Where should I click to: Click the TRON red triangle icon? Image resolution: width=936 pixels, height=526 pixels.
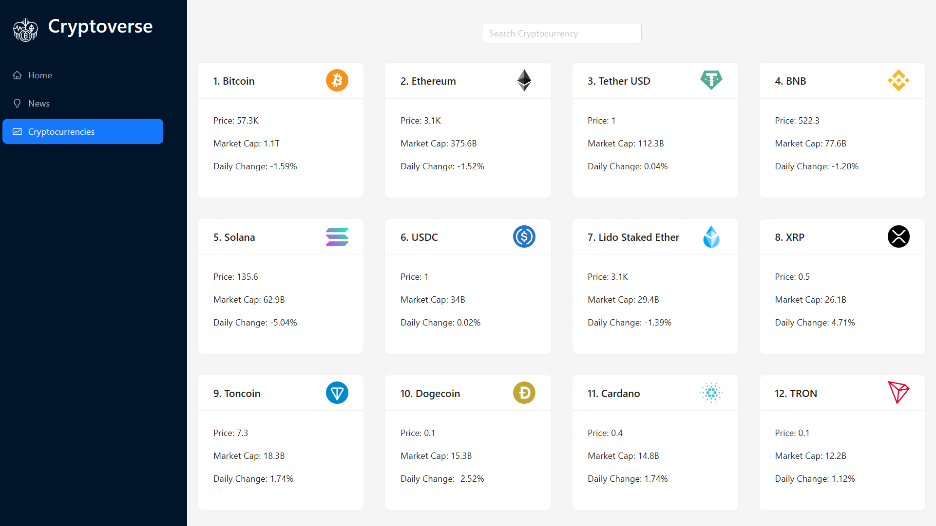pyautogui.click(x=898, y=393)
